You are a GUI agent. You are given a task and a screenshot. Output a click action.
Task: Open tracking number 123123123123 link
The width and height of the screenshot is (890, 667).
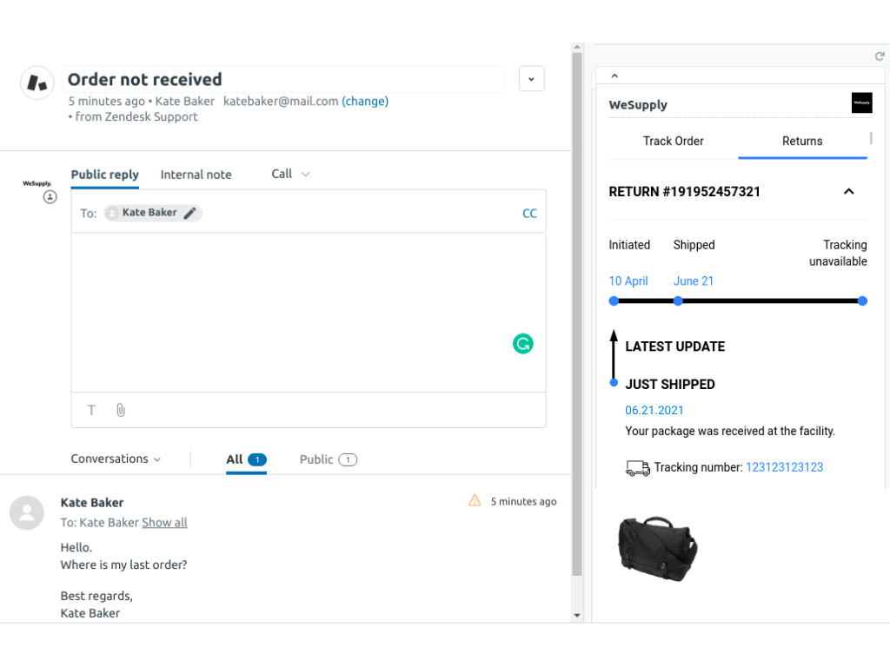[x=784, y=467]
